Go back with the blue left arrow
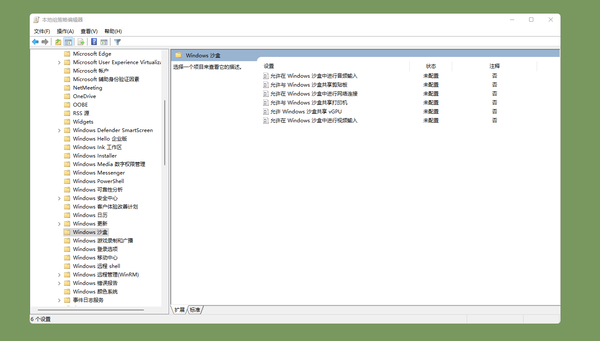This screenshot has height=341, width=600. click(x=35, y=42)
